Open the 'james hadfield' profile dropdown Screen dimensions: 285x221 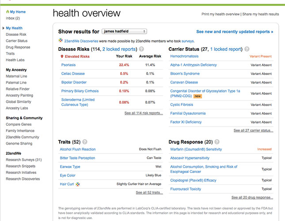pyautogui.click(x=124, y=31)
